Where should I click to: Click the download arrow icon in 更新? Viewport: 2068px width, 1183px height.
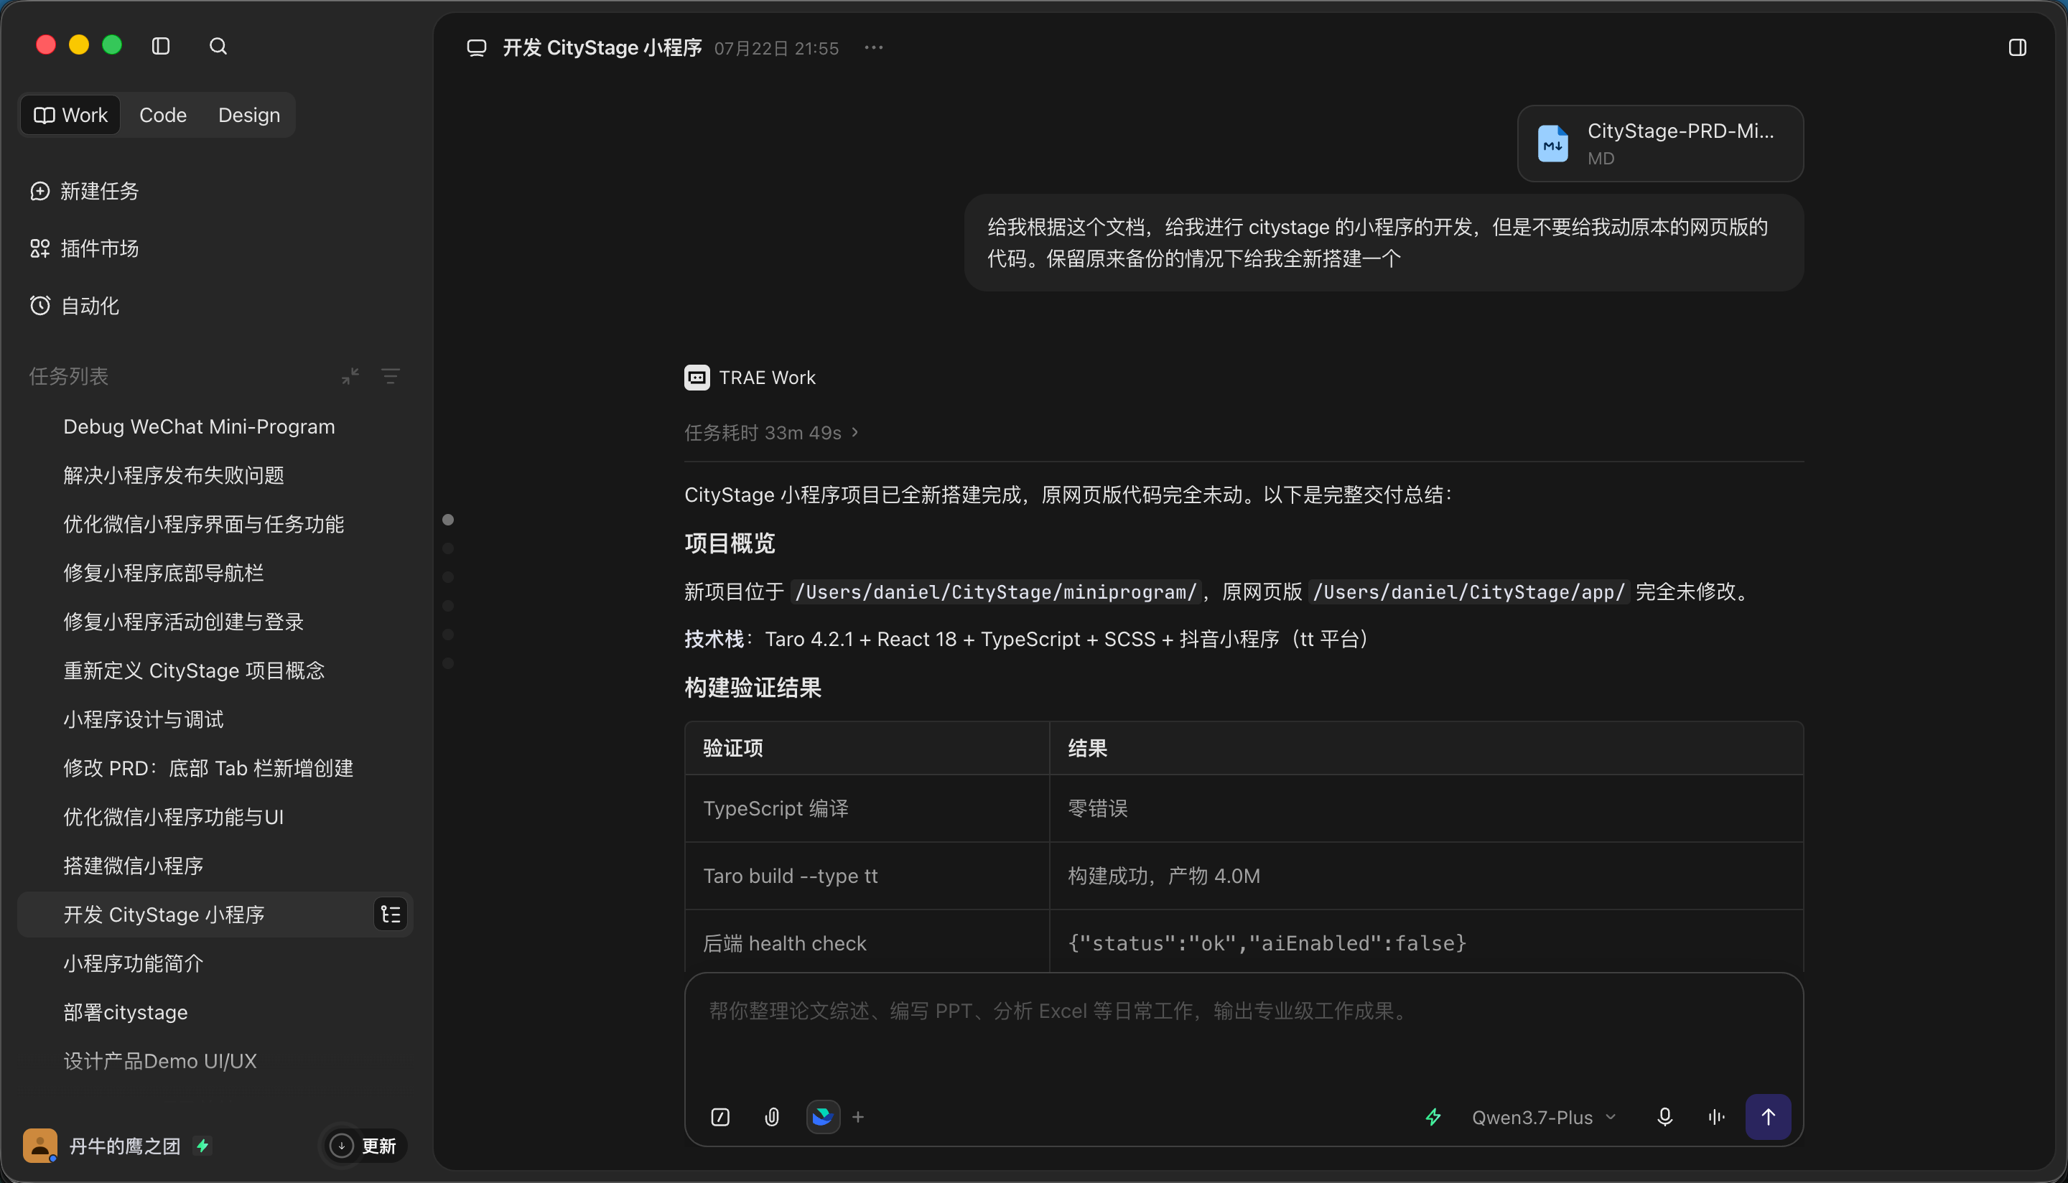click(x=341, y=1146)
